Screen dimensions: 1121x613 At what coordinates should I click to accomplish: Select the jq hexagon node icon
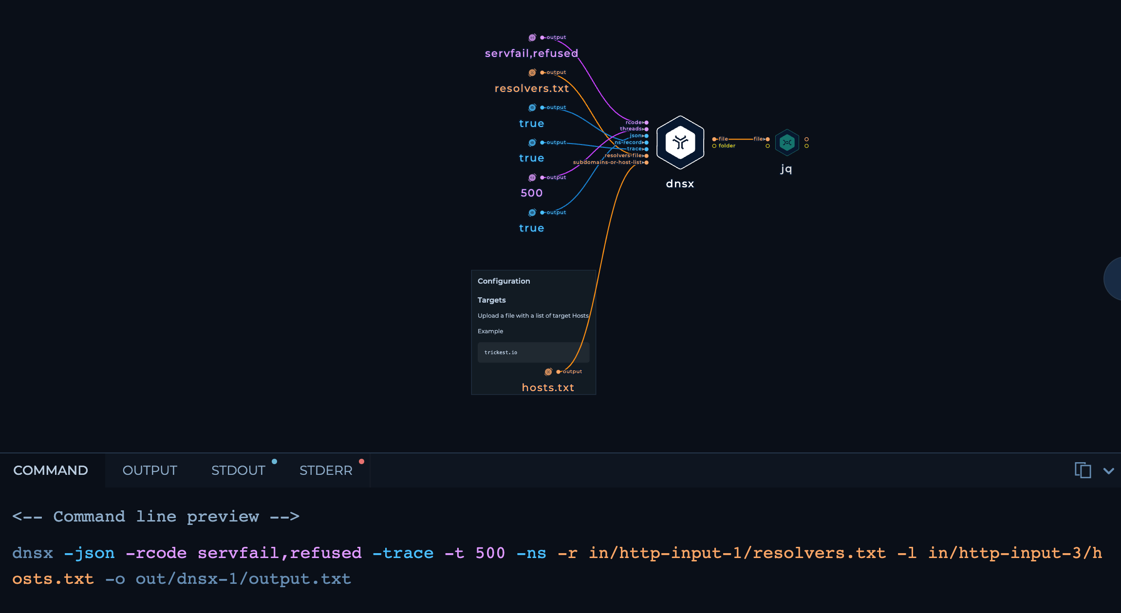pos(787,143)
